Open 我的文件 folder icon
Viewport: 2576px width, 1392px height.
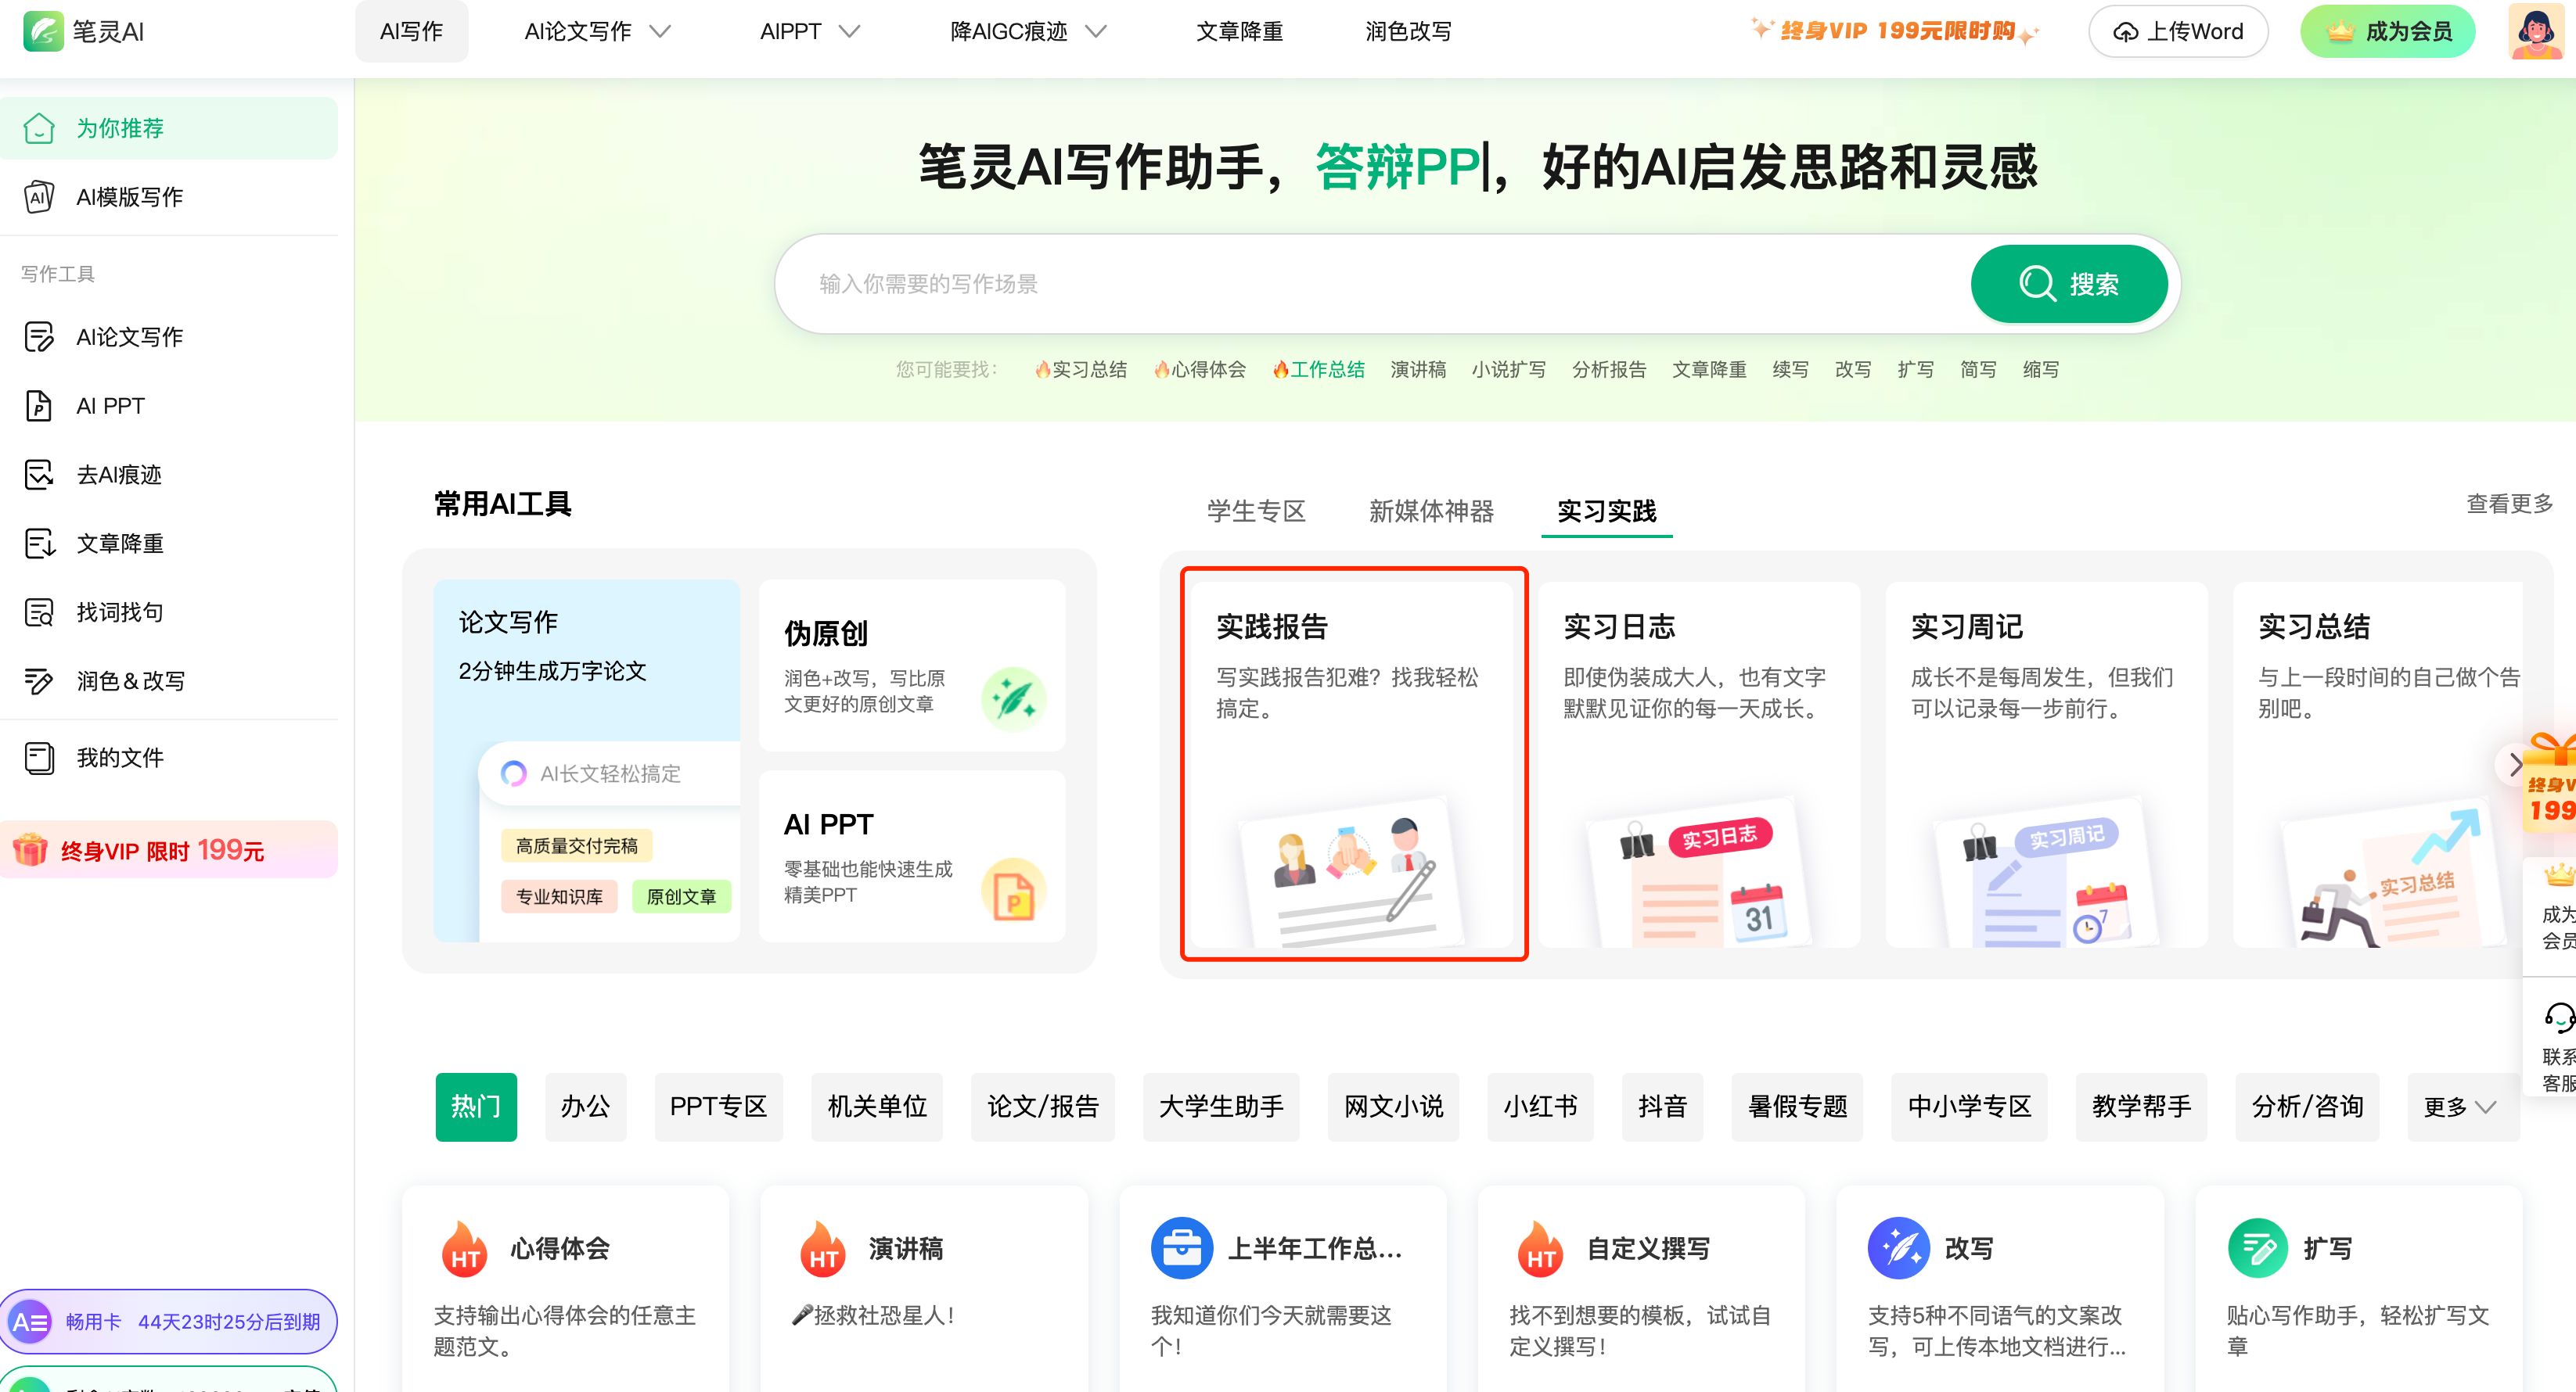39,758
